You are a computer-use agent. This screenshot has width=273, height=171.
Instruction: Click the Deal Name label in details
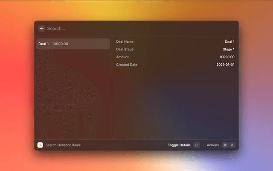125,42
